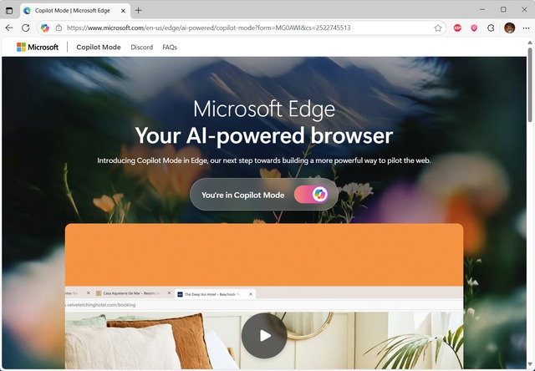Play the promo video
The width and height of the screenshot is (535, 371).
click(x=264, y=336)
